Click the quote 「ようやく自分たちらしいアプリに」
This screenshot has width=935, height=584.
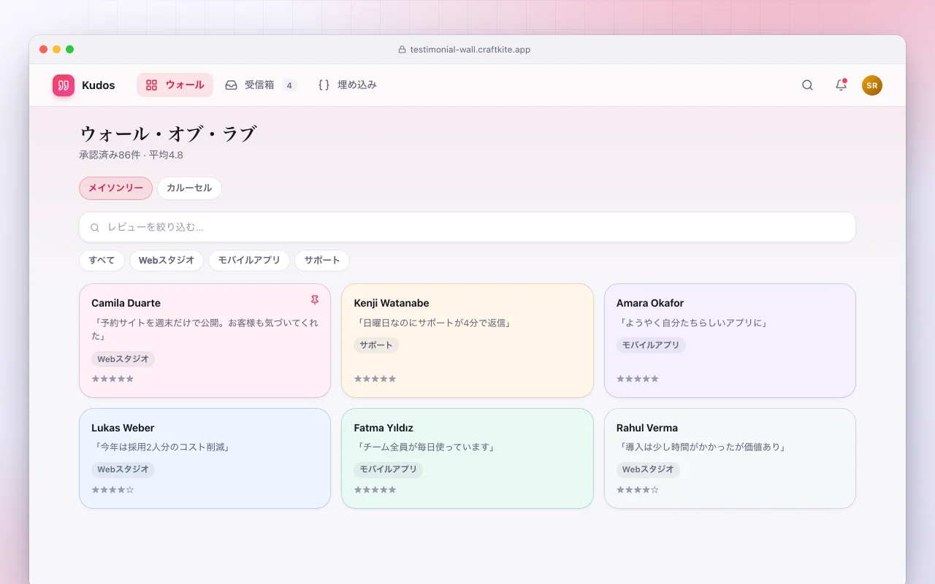[x=695, y=323]
